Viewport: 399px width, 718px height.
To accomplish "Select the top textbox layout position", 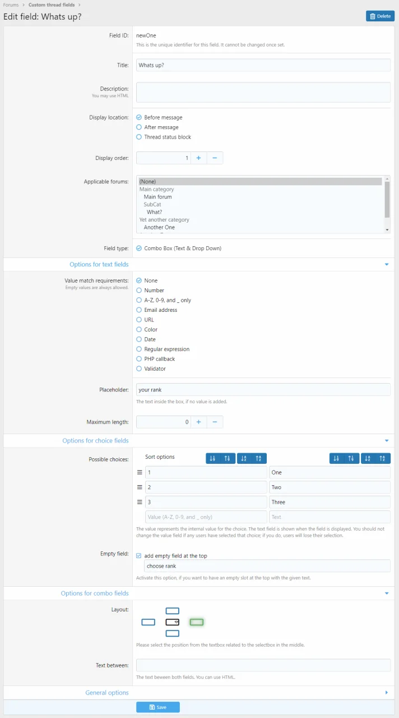I will [x=173, y=611].
